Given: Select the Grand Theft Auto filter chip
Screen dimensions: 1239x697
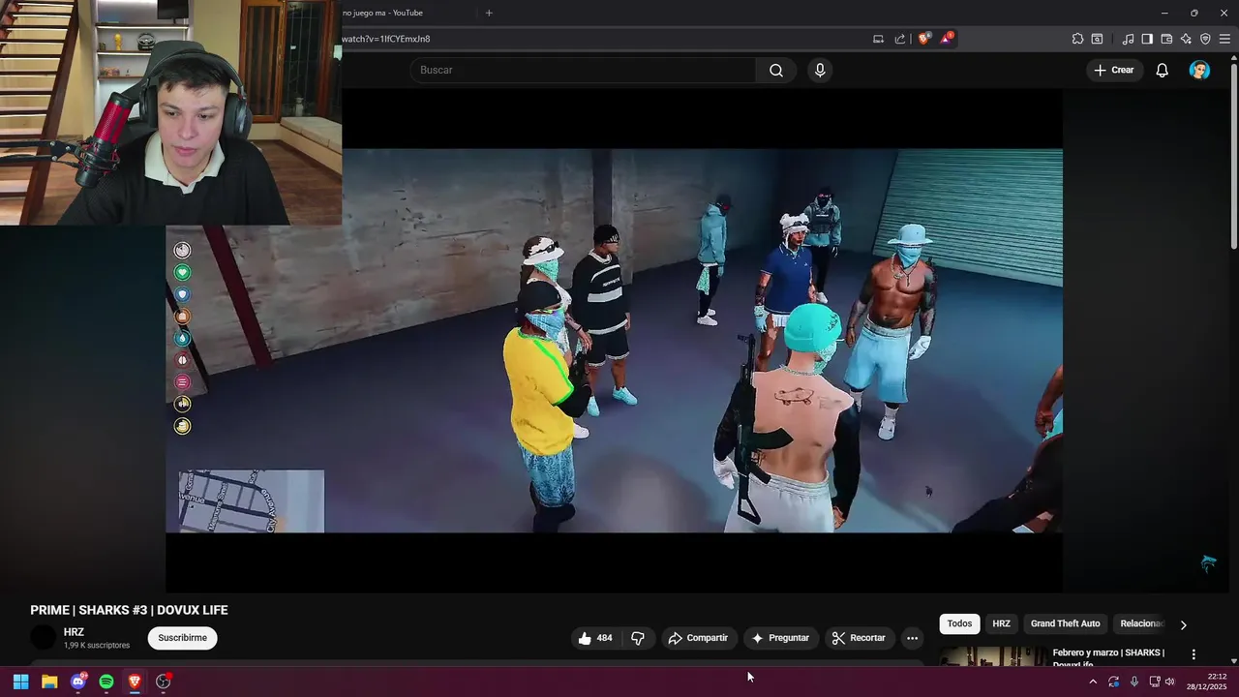Looking at the screenshot, I should click(1065, 623).
